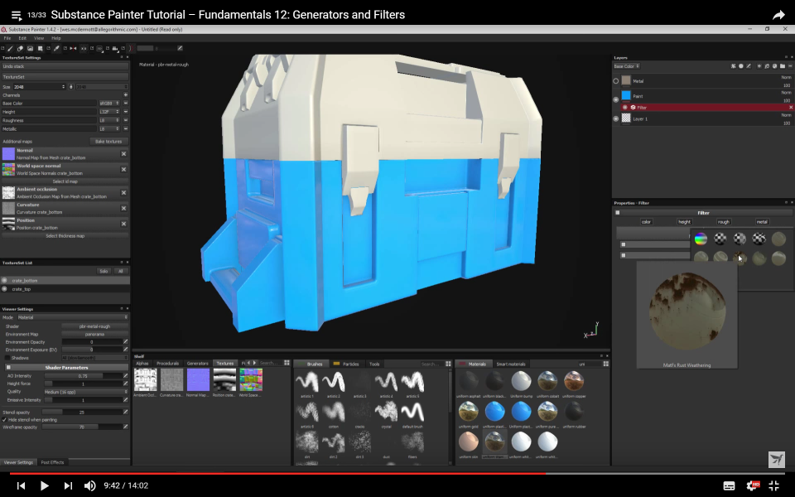Click the lock icon beside Size
This screenshot has height=497, width=795.
pos(71,87)
